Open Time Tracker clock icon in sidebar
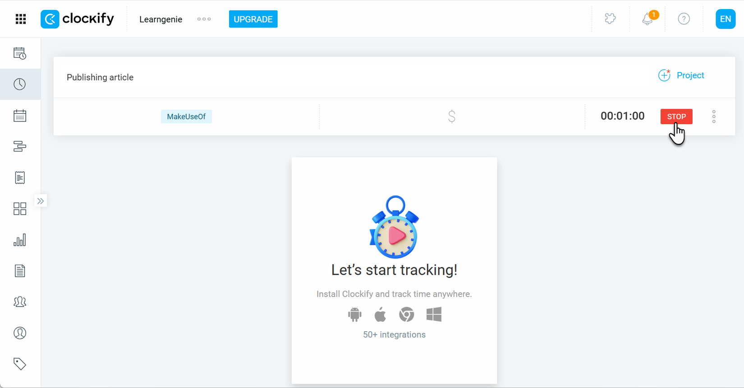This screenshot has height=388, width=744. (20, 84)
